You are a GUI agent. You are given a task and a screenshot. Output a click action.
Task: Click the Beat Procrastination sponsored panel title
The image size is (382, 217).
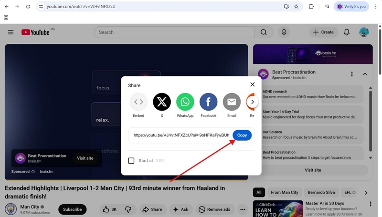coord(294,72)
